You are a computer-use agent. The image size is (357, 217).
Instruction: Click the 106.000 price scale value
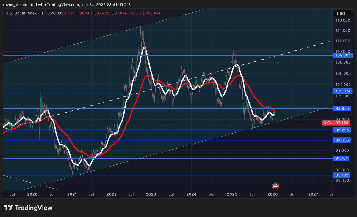(343, 73)
